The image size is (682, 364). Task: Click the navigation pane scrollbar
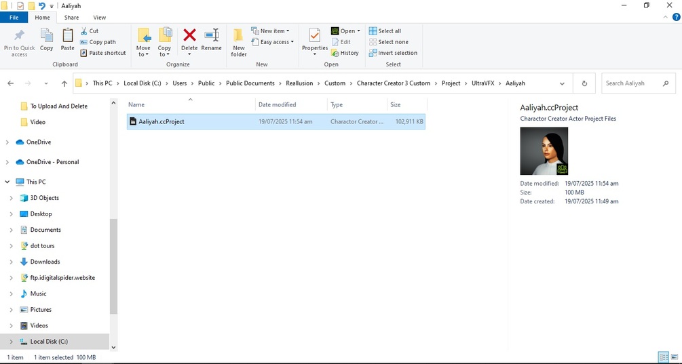(113, 266)
